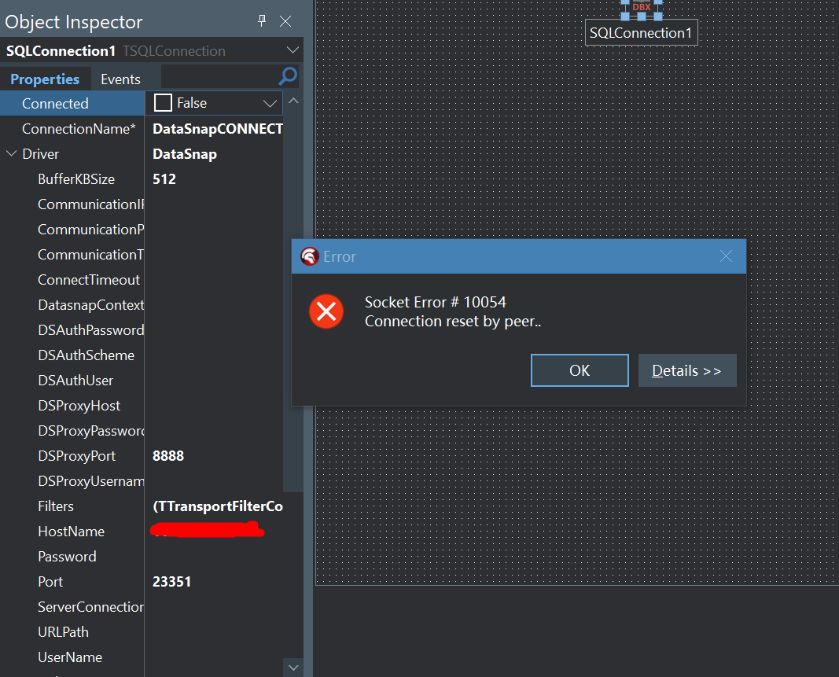839x677 pixels.
Task: Click the TTransportFilterCo Filters value
Action: pos(217,506)
